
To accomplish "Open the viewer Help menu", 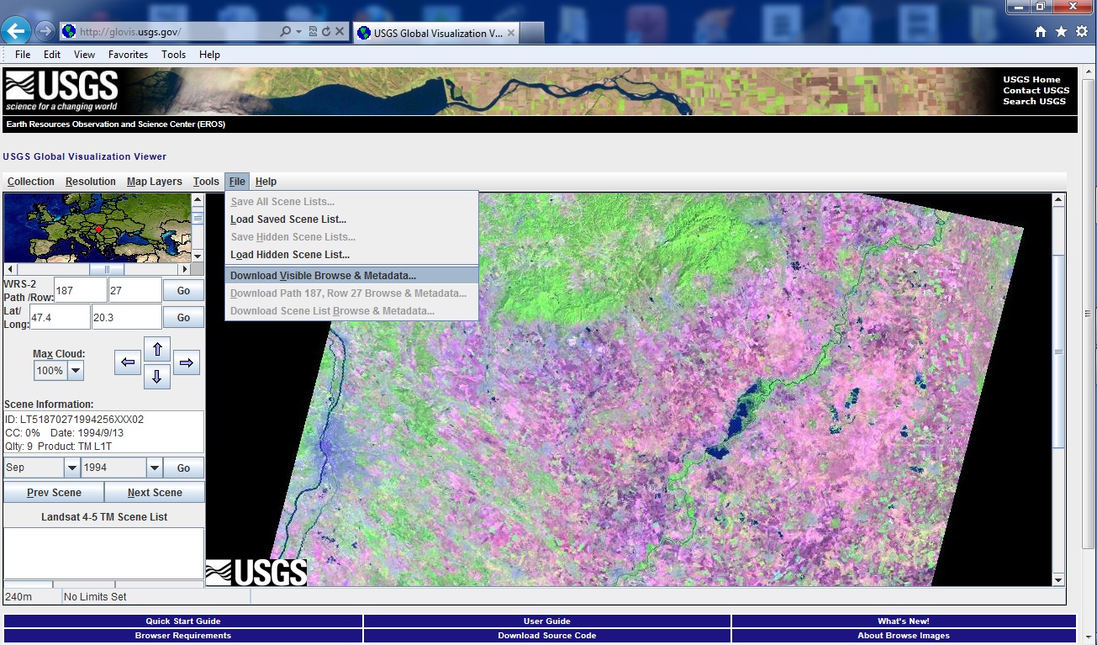I will [x=266, y=182].
